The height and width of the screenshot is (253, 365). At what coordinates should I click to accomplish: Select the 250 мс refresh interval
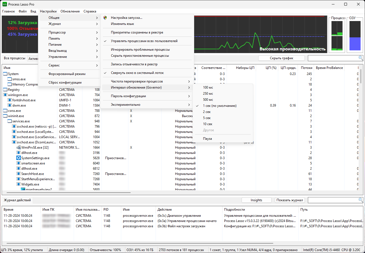[223, 94]
